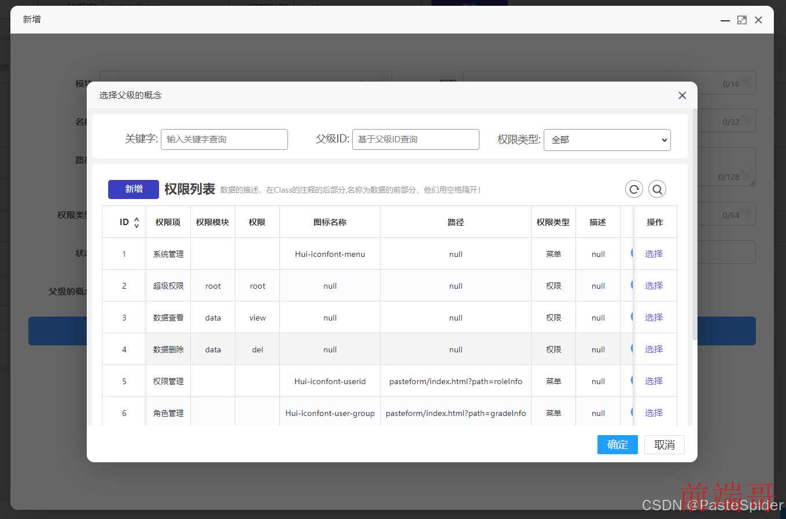Click the Hui-iconfont-menu cell
This screenshot has width=786, height=519.
[330, 254]
